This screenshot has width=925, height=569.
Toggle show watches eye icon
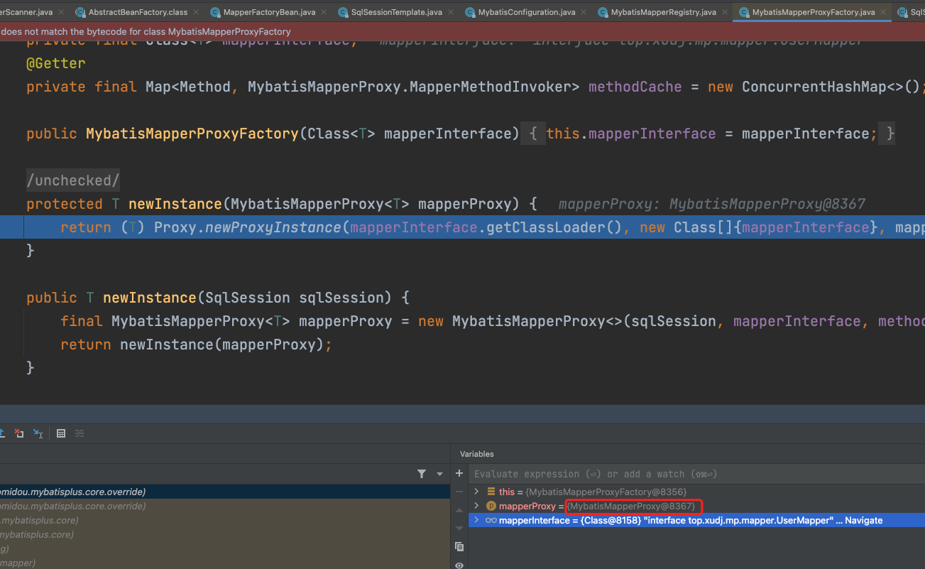(459, 565)
